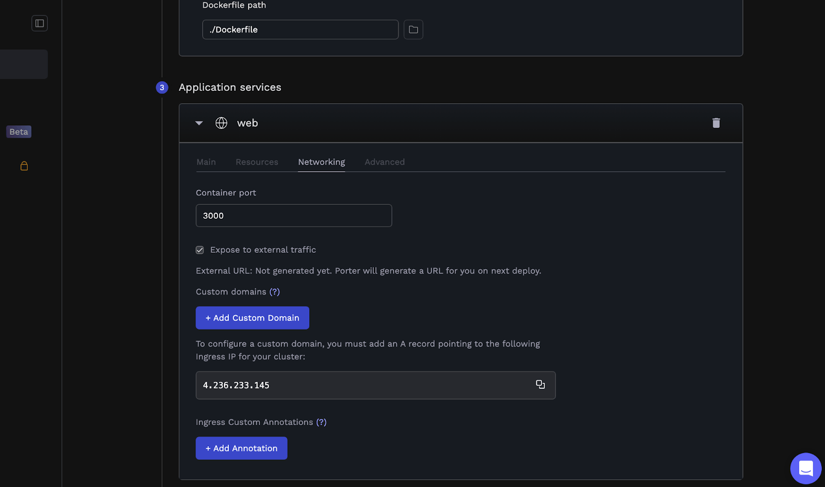The width and height of the screenshot is (825, 487).
Task: Click the Expose to external traffic label
Action: [263, 250]
